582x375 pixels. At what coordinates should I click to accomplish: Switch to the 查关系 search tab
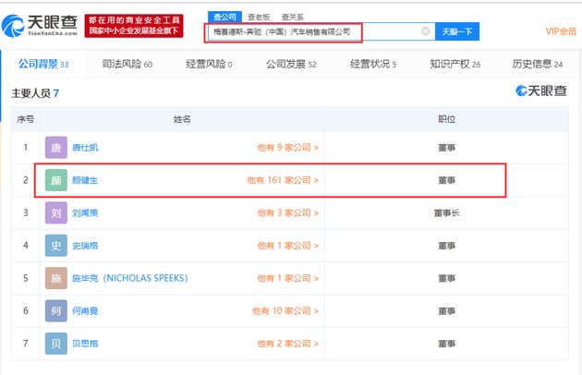point(293,17)
